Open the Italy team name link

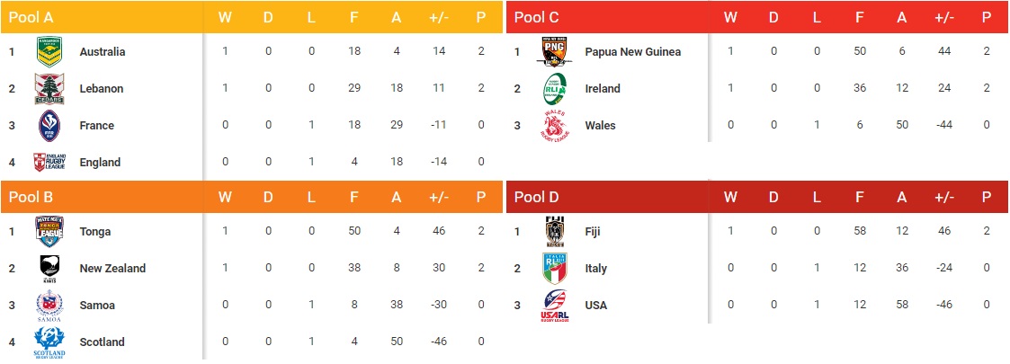tap(595, 269)
